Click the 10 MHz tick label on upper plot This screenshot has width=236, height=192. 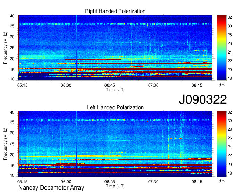[x=12, y=79]
